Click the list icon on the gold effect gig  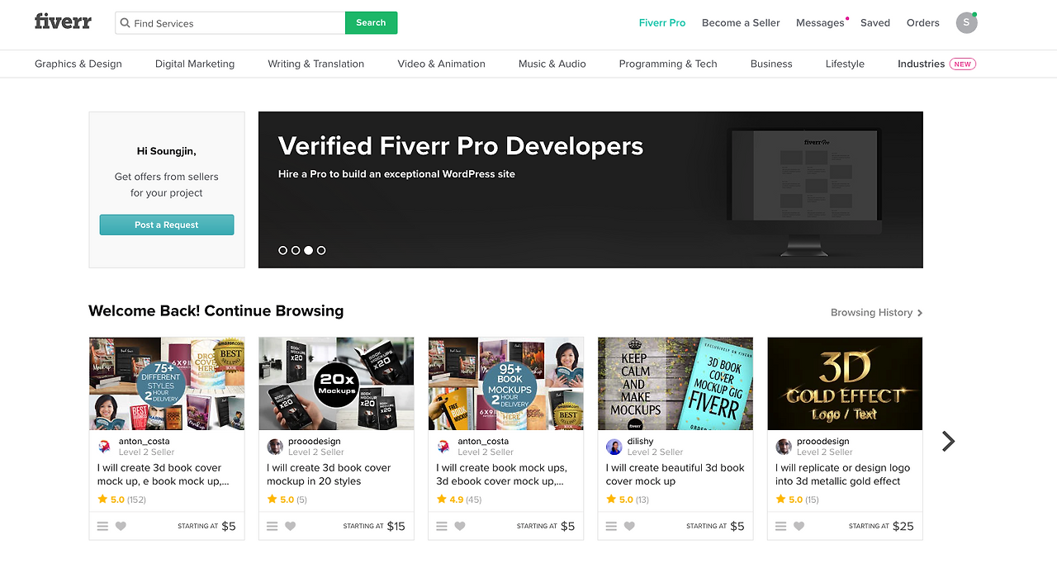pos(781,526)
